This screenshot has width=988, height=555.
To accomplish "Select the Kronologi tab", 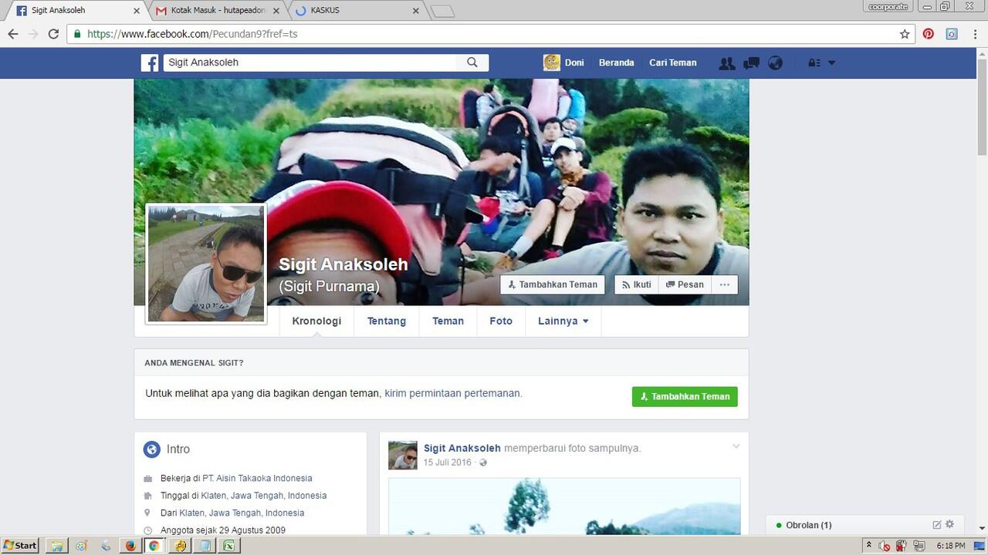I will pos(316,321).
